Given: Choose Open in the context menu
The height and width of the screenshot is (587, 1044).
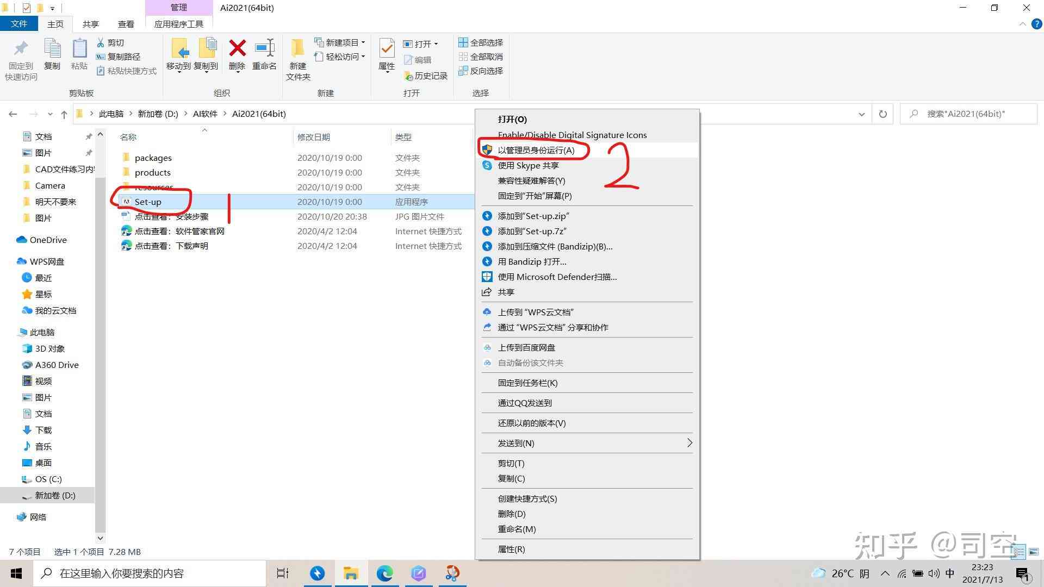Looking at the screenshot, I should click(x=587, y=120).
